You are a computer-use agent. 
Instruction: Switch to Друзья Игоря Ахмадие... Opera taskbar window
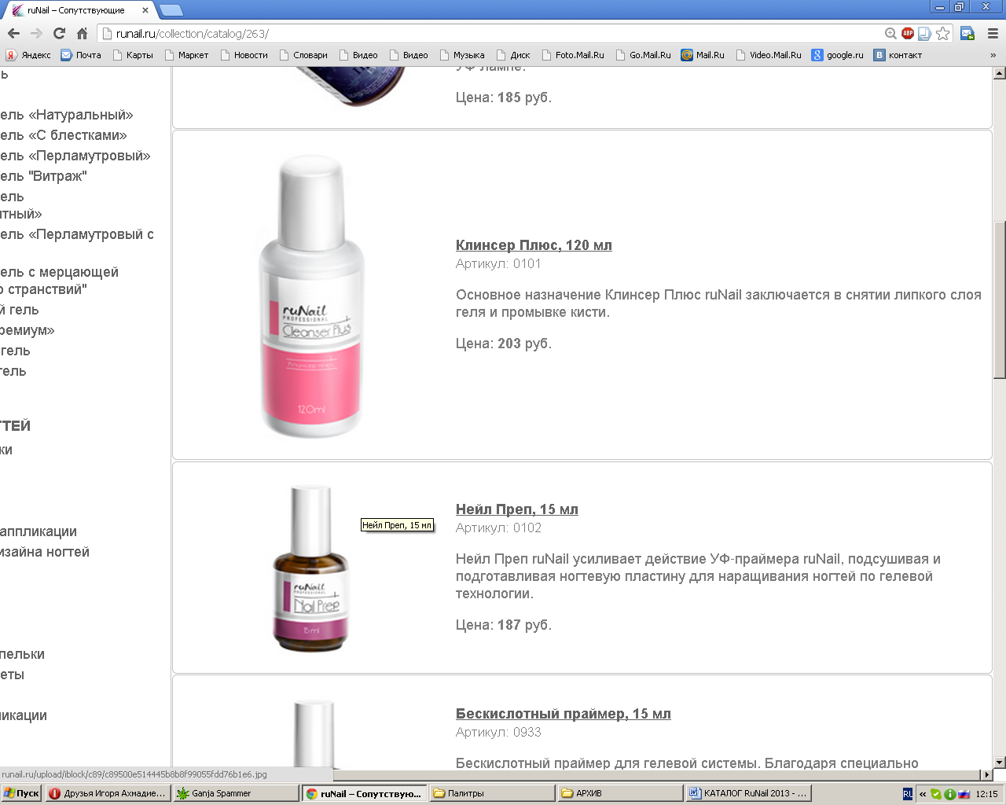108,793
